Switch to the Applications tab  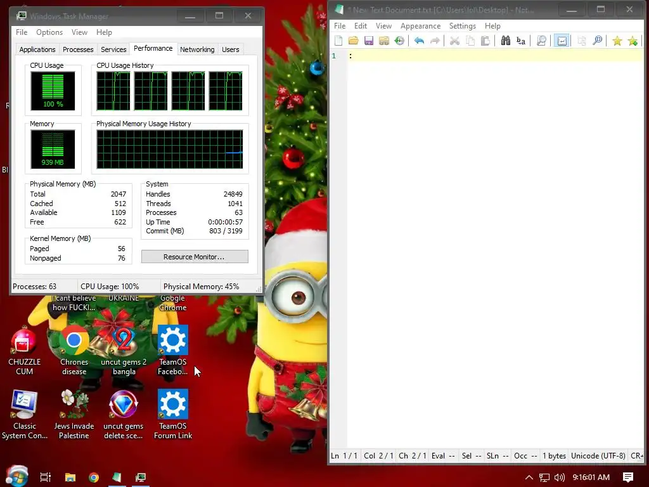(x=37, y=49)
